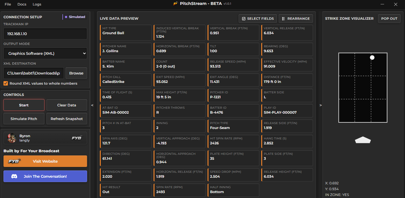Collapse the left panel with the arrow
This screenshot has width=405, height=198.
coord(92,105)
